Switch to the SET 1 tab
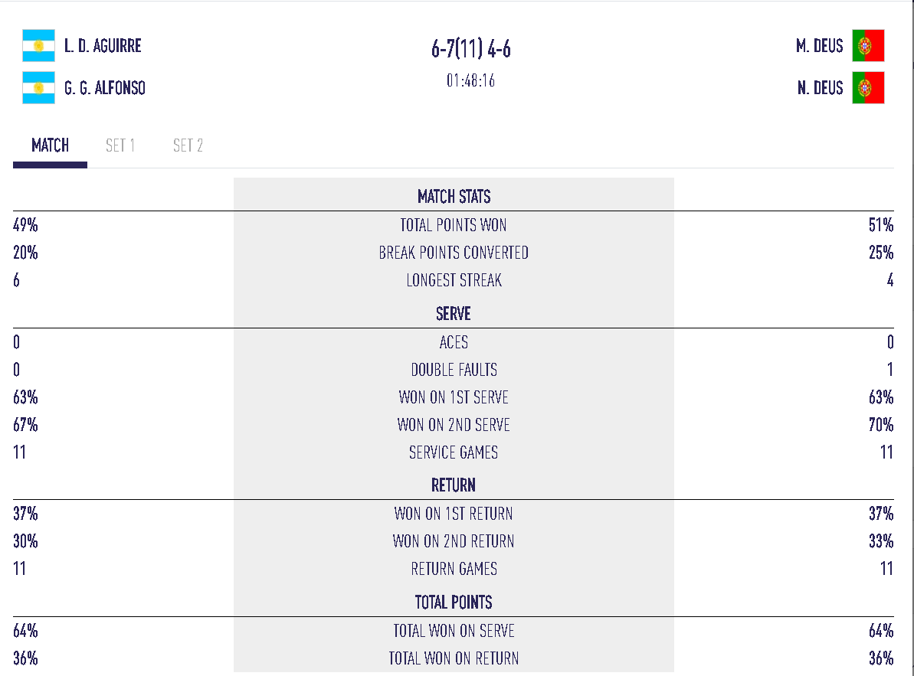The width and height of the screenshot is (914, 676). (120, 145)
